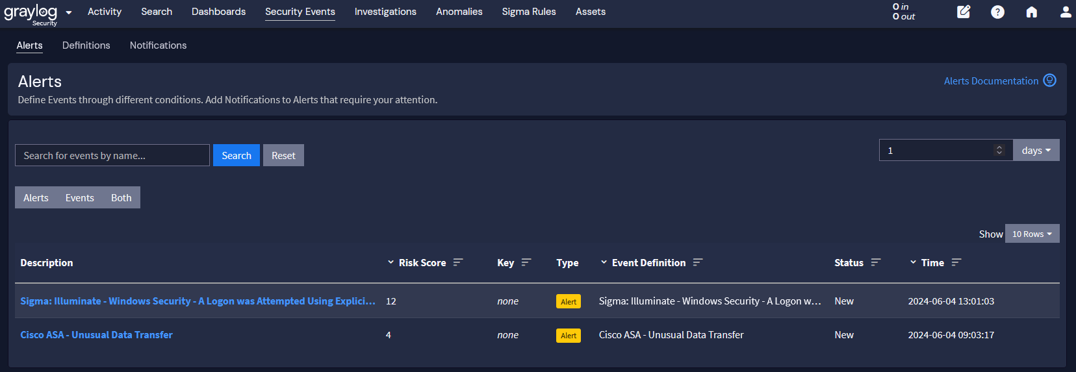Screen dimensions: 1076x372
Task: Click the Alerts Documentation icon
Action: [1049, 81]
